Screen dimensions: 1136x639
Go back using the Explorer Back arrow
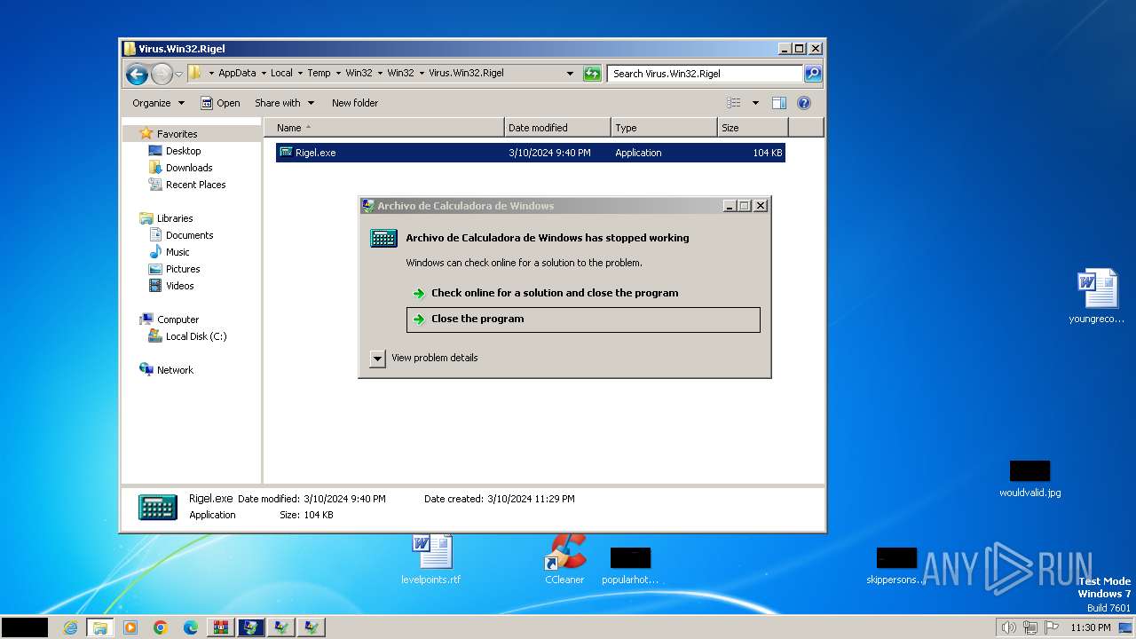click(137, 74)
